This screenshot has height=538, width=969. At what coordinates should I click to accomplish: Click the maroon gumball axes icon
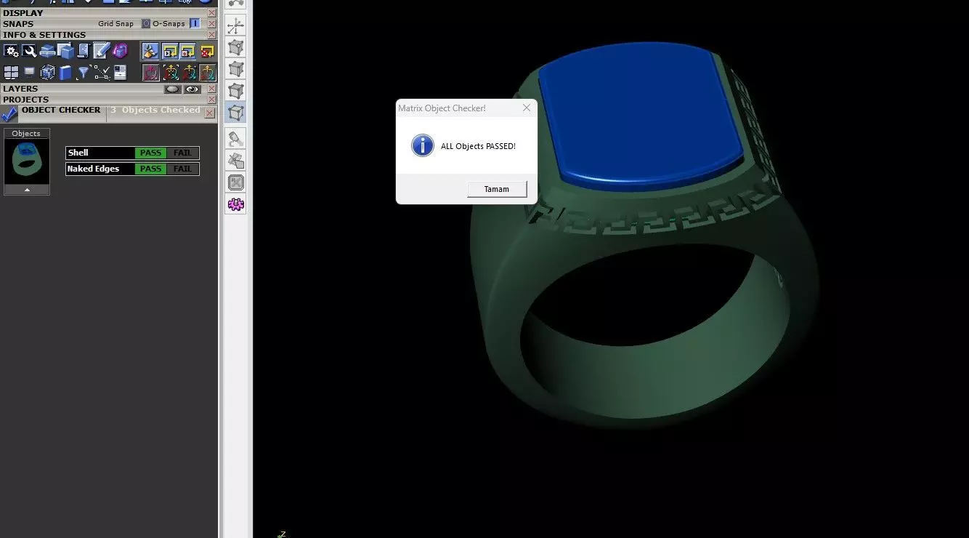click(x=150, y=72)
